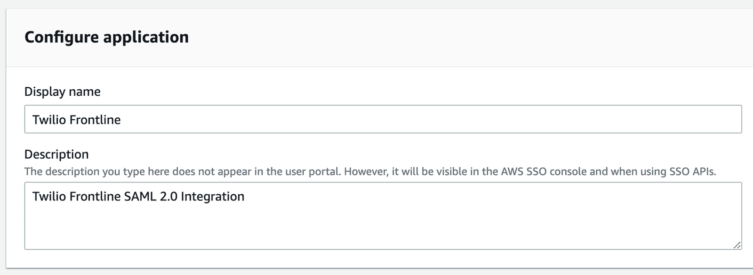Click the phrase SSO APIs
Image resolution: width=753 pixels, height=275 pixels.
click(x=693, y=171)
